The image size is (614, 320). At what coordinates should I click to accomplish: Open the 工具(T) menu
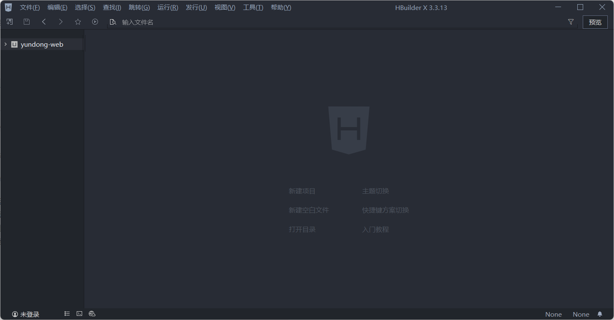tap(253, 7)
